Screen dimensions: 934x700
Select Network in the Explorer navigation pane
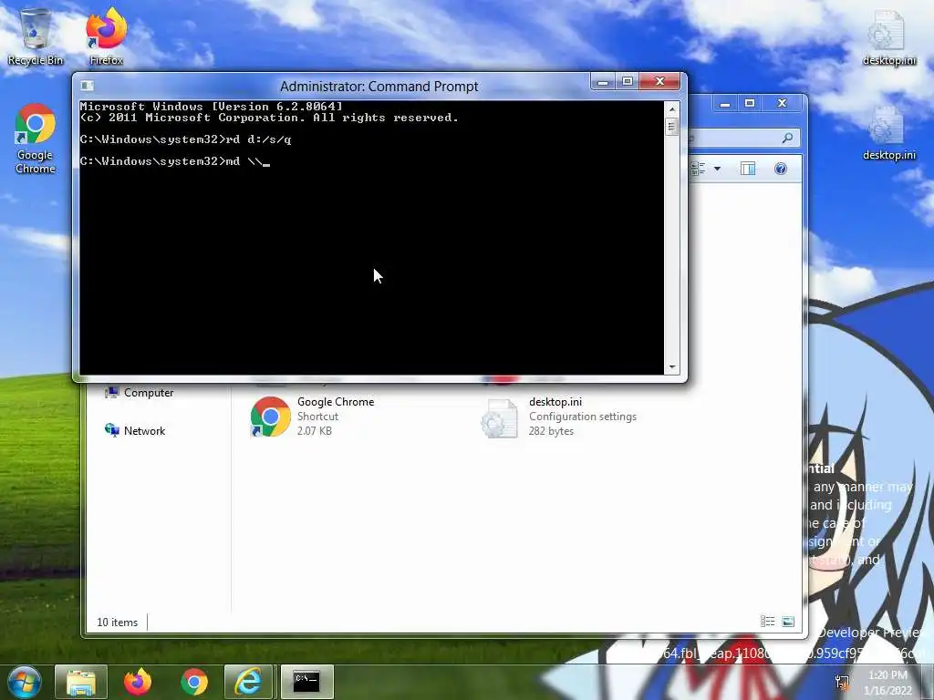135,430
